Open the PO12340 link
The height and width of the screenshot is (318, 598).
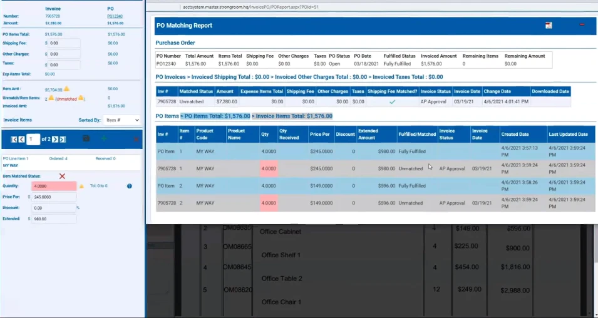click(115, 16)
